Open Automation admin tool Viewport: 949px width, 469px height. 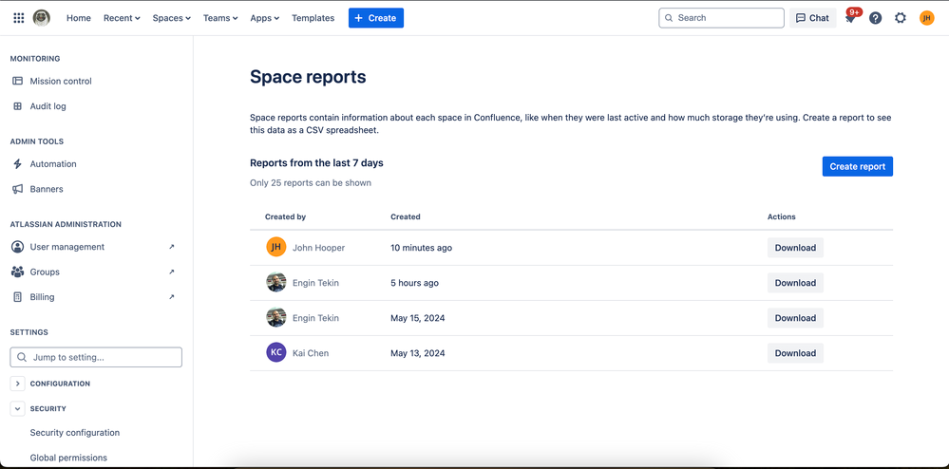click(x=53, y=164)
